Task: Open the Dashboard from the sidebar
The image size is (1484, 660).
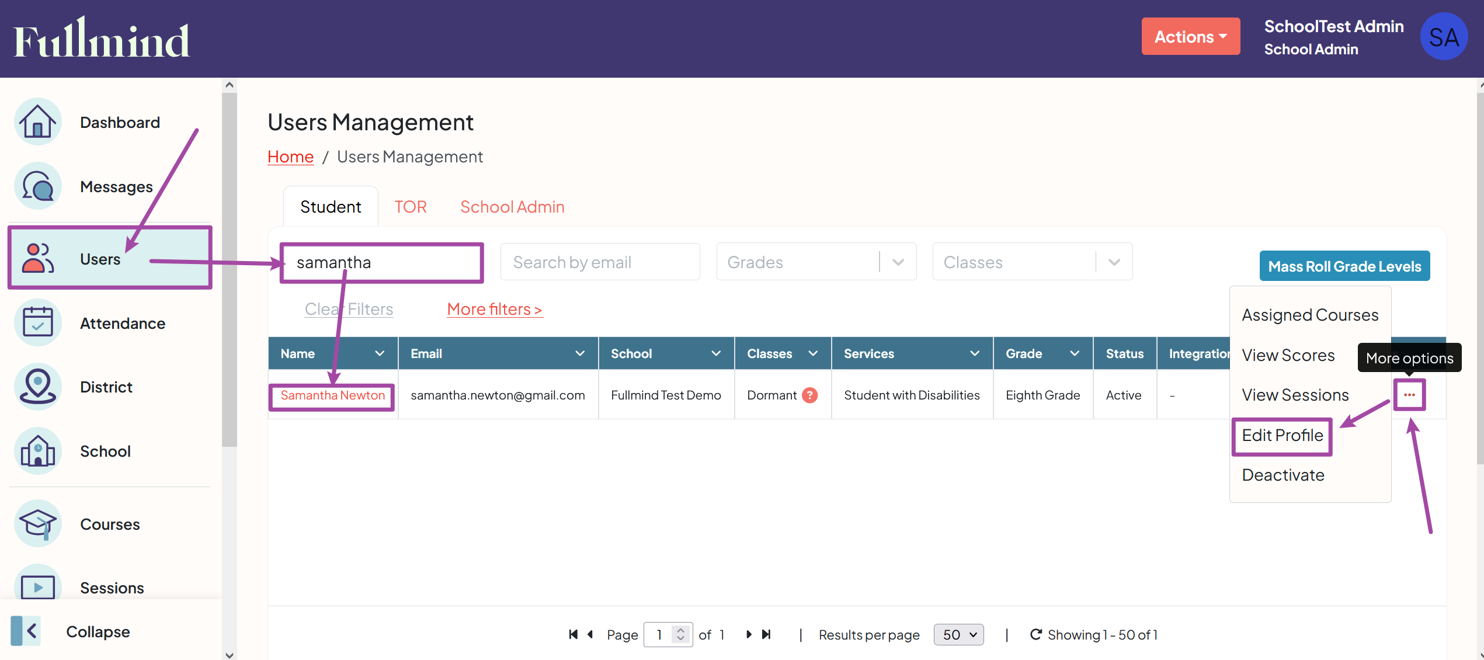Action: pos(119,122)
